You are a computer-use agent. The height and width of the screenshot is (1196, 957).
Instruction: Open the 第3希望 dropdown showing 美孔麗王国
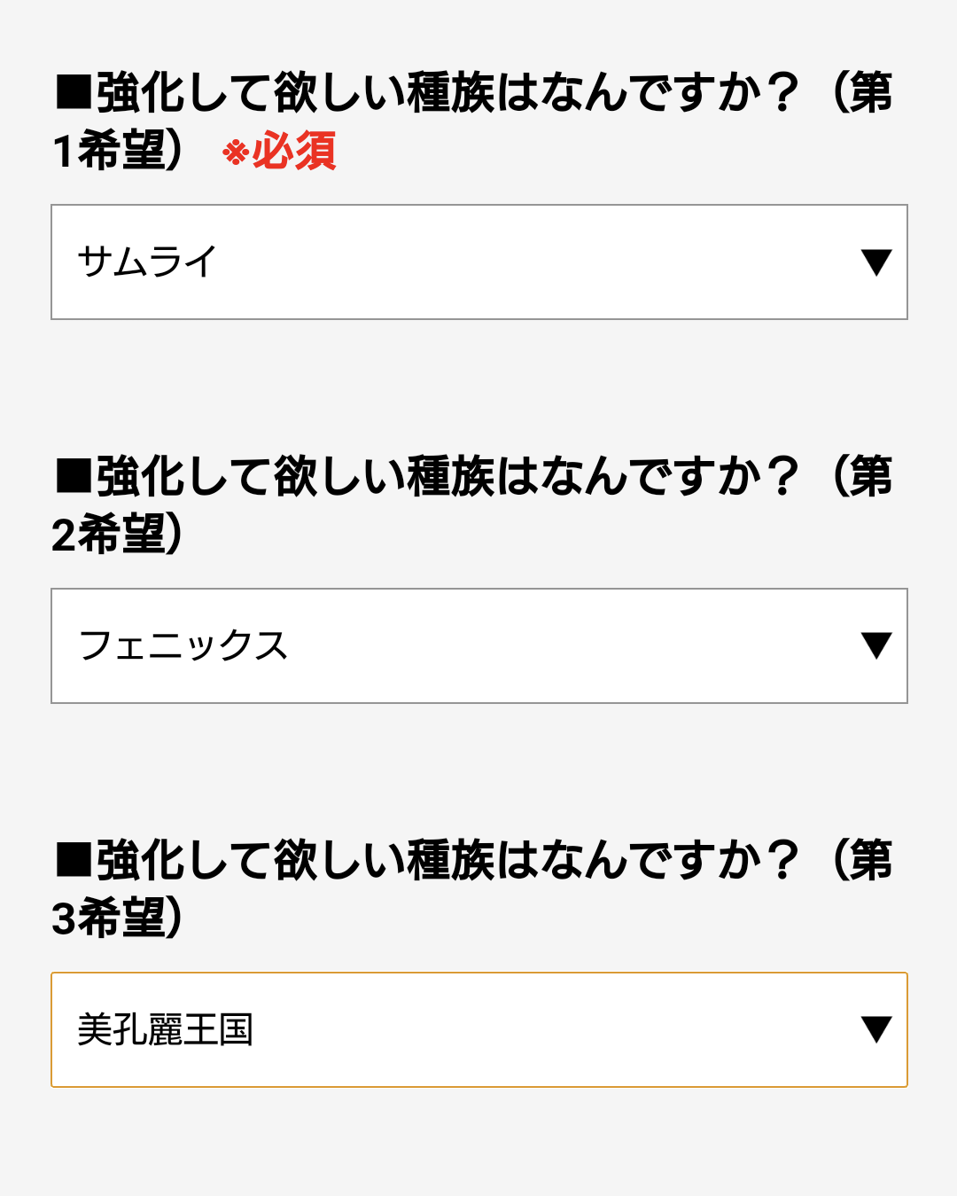[x=478, y=1030]
